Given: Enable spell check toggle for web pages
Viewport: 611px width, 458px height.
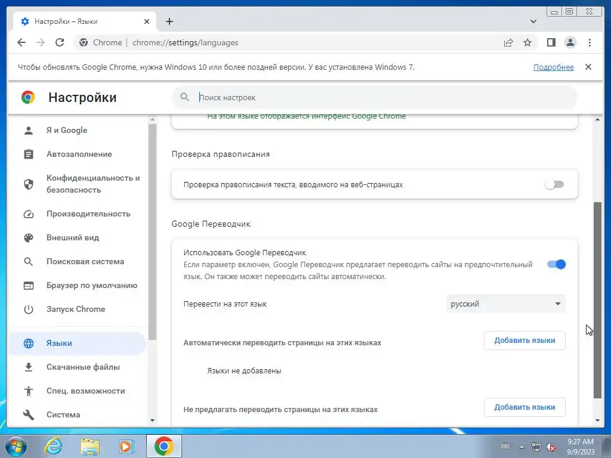Looking at the screenshot, I should click(x=554, y=184).
